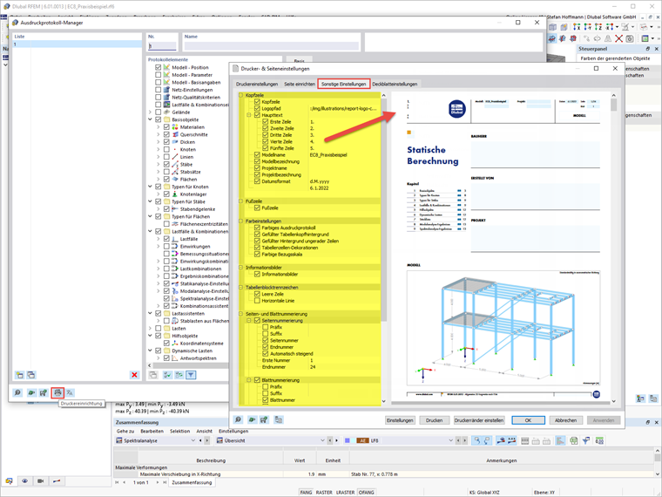Click the copy report icon under Liste
The height and width of the screenshot is (497, 662).
(x=31, y=375)
